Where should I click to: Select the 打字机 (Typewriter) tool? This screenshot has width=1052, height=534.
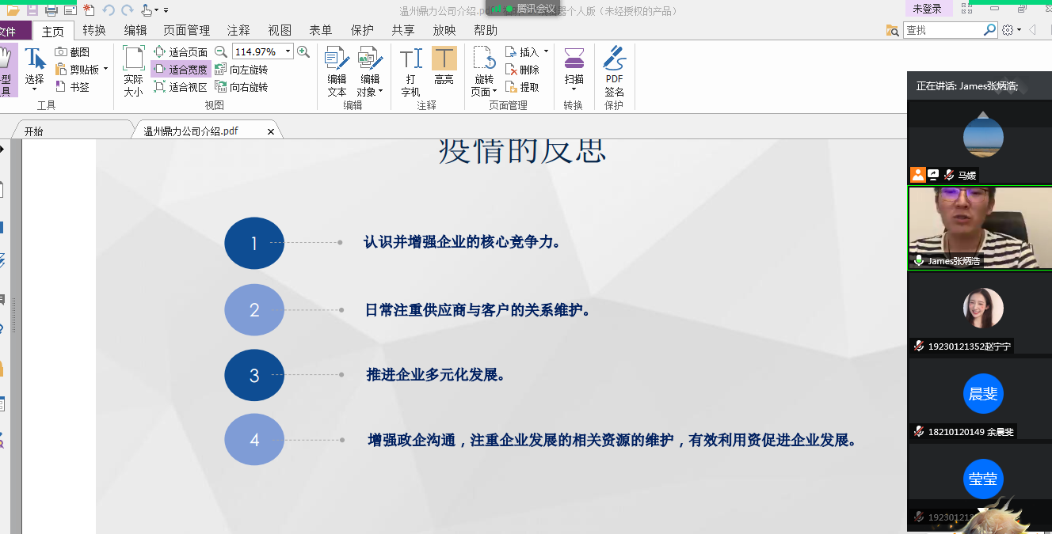(410, 60)
